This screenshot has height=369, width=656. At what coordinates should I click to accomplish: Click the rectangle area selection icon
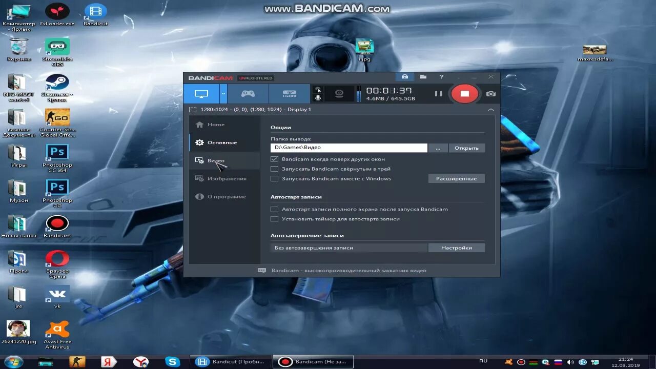point(193,110)
